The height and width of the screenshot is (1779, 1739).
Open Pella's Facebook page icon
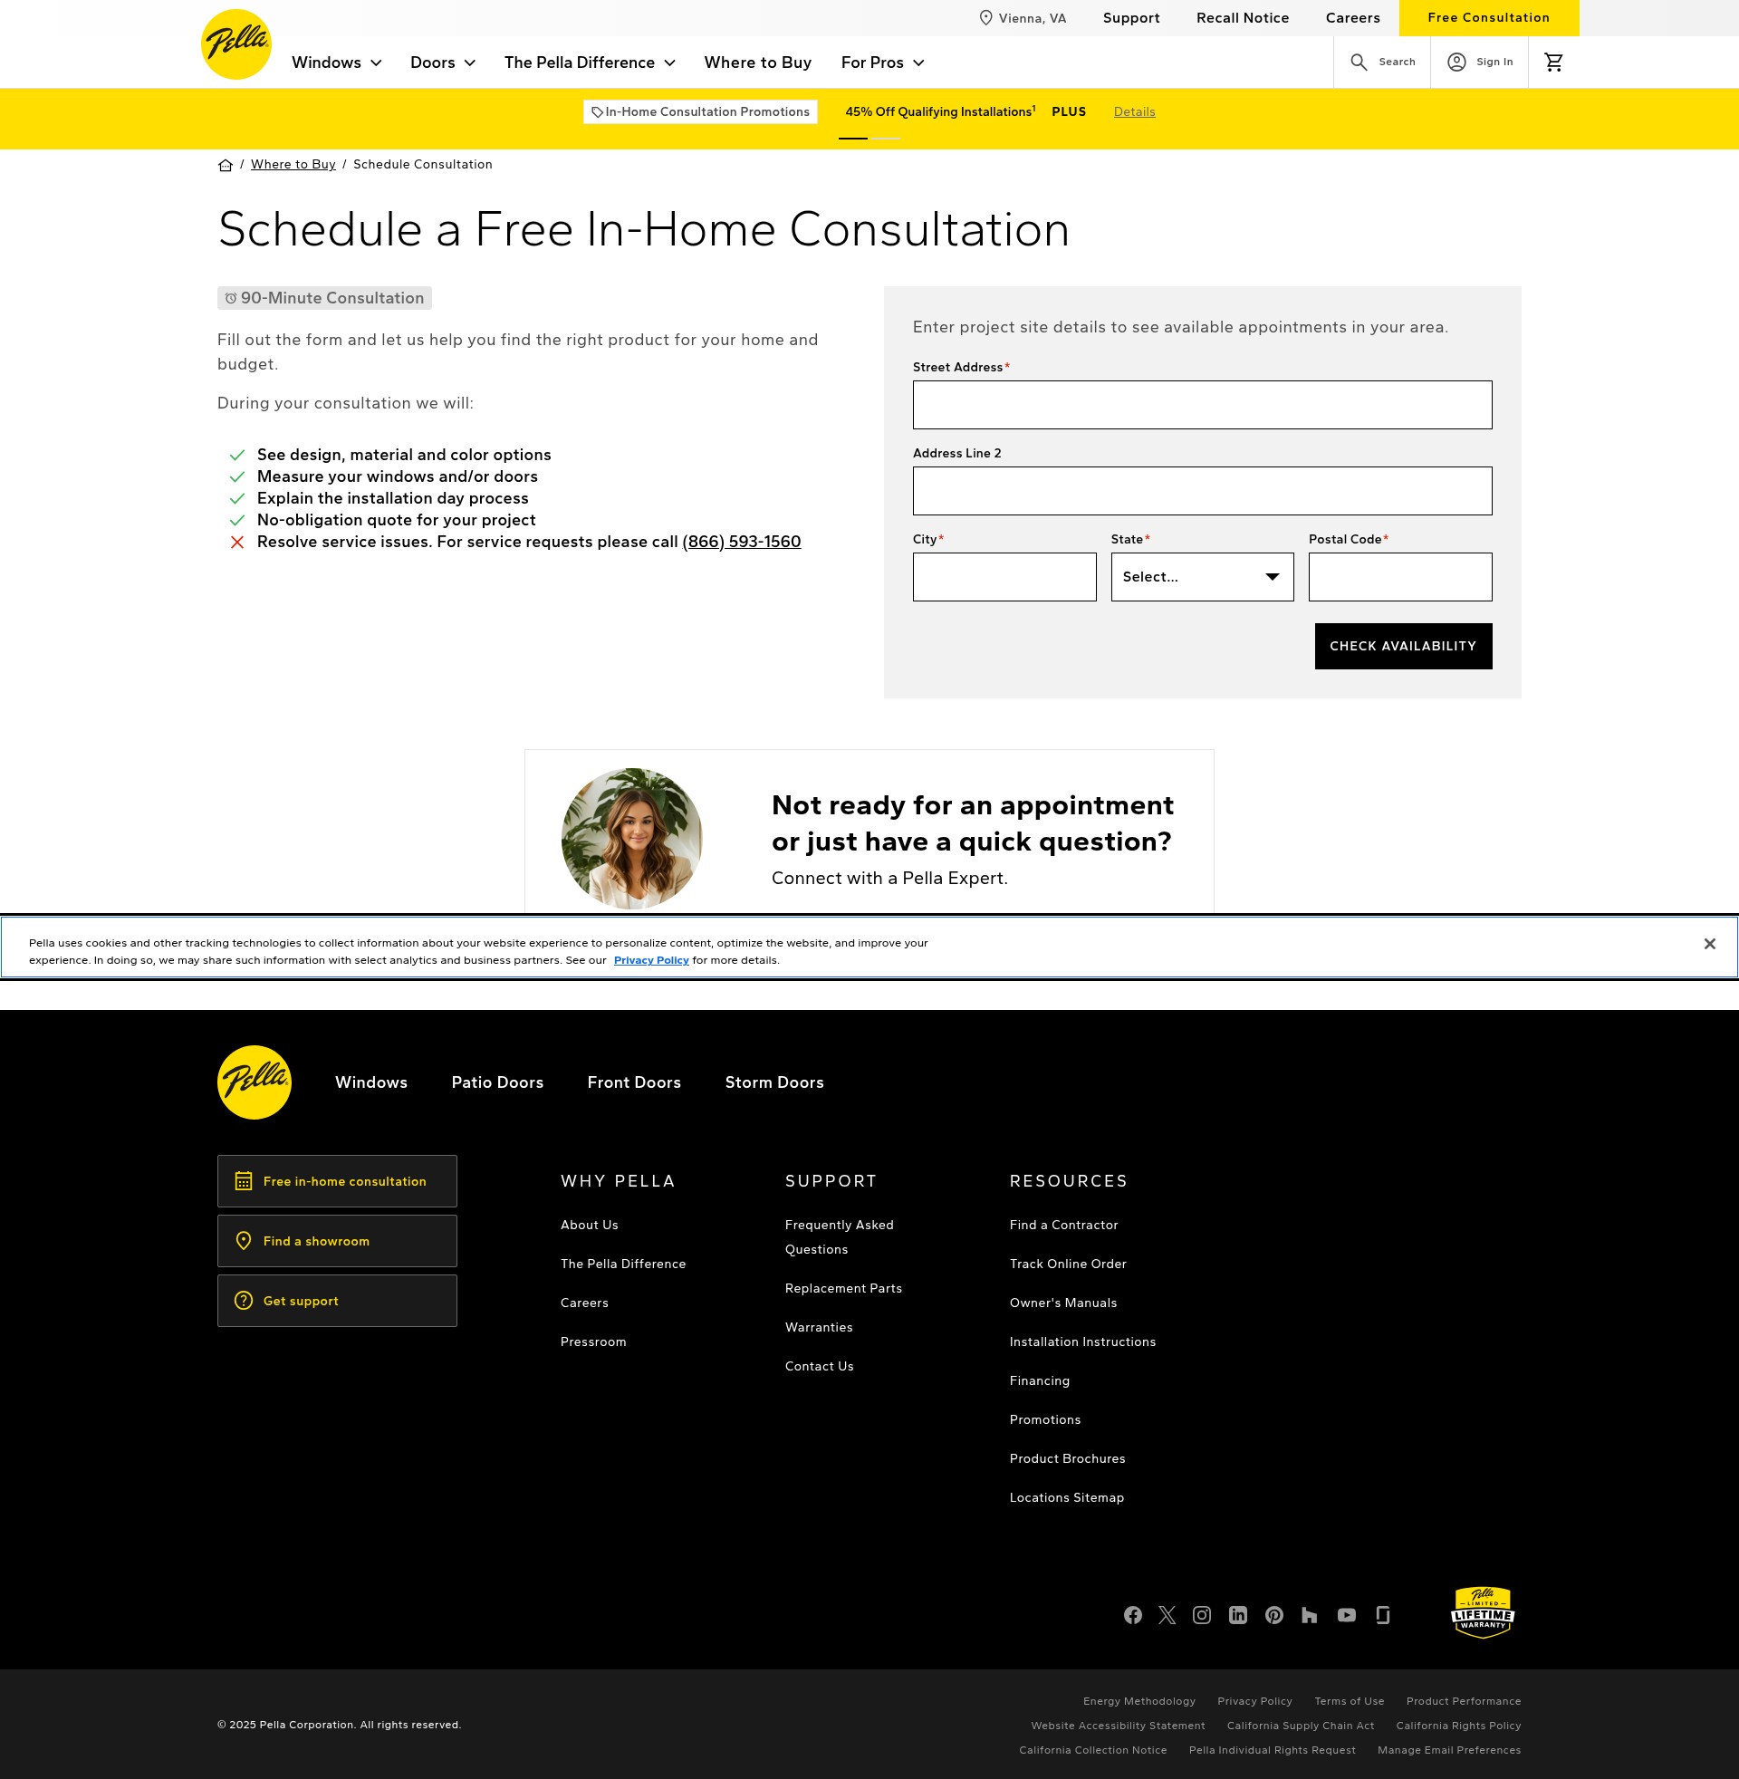(x=1132, y=1616)
